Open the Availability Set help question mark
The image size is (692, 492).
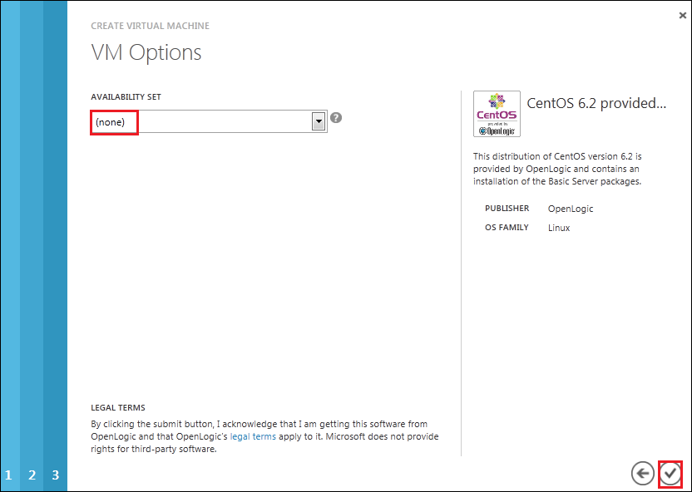(336, 118)
